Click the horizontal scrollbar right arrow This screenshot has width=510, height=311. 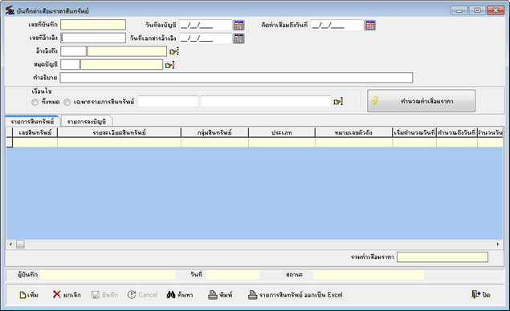(x=498, y=244)
